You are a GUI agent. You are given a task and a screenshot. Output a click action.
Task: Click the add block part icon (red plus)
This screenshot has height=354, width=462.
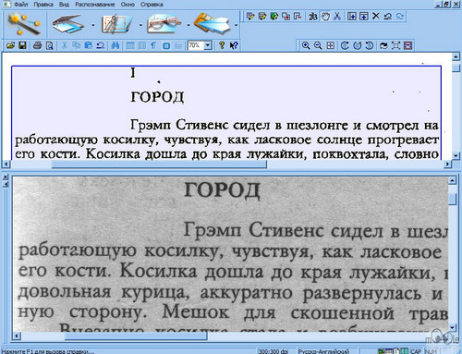tap(286, 16)
